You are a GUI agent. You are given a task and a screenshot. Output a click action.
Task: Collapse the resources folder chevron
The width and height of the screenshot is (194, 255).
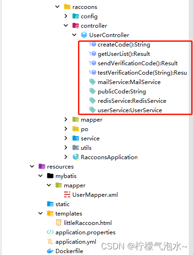coord(32,167)
